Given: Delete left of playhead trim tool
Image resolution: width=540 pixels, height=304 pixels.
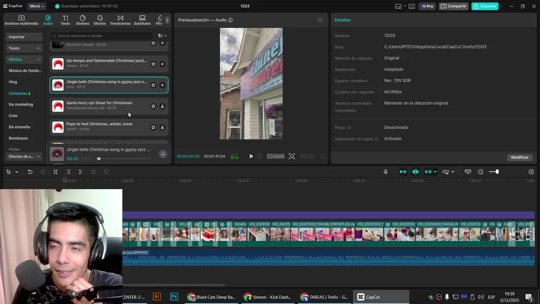Looking at the screenshot, I should click(68, 172).
